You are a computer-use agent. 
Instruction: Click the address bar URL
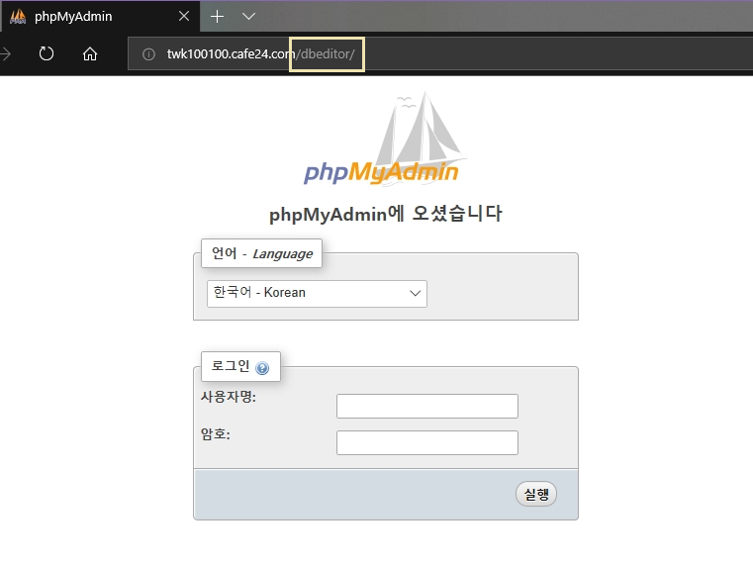tap(261, 53)
